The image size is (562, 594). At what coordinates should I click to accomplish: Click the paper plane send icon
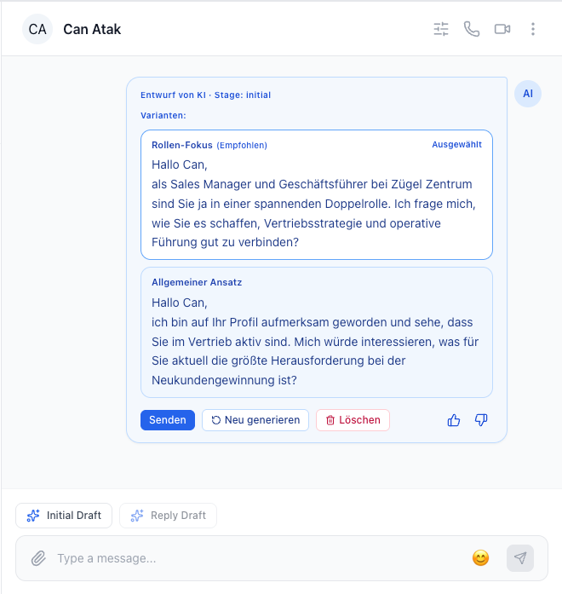520,558
